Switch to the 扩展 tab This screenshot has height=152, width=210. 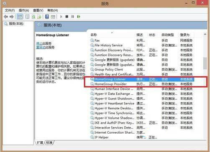(x=40, y=142)
